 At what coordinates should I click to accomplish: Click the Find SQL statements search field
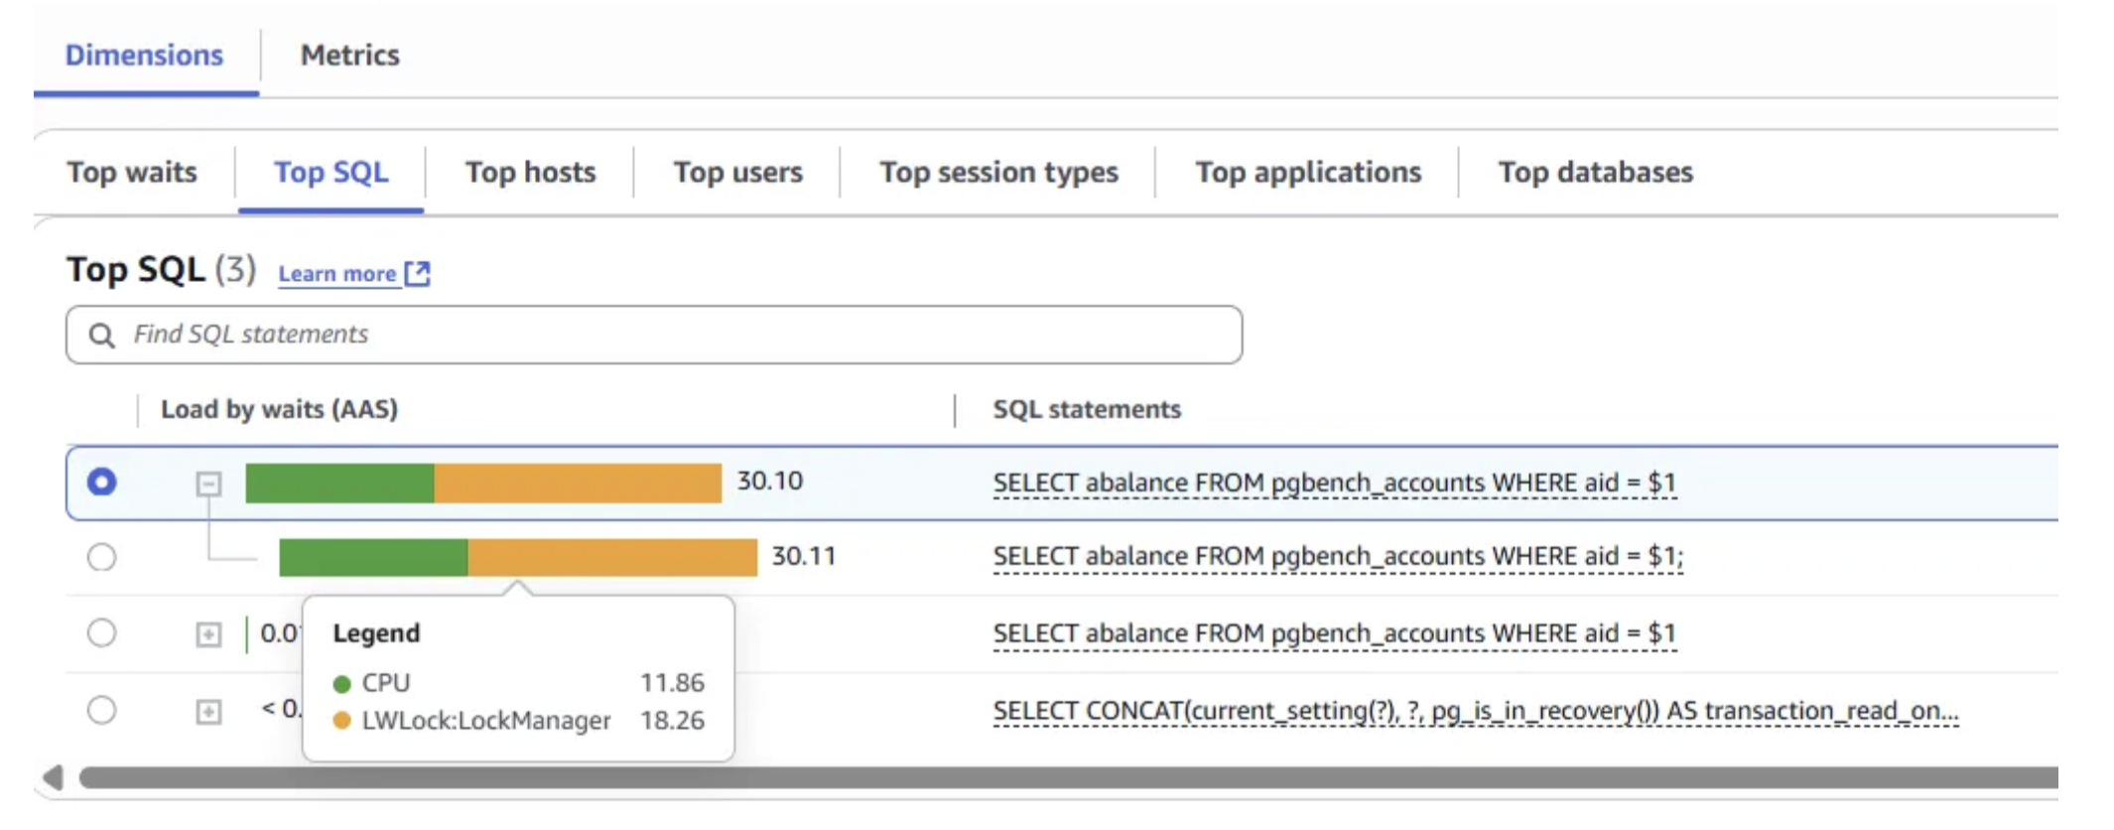[x=675, y=335]
